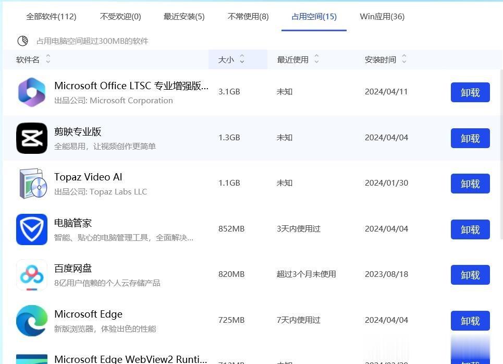The height and width of the screenshot is (364, 503).
Task: Click the 8亿用户信赖的个人云存储产品 description
Action: click(107, 283)
